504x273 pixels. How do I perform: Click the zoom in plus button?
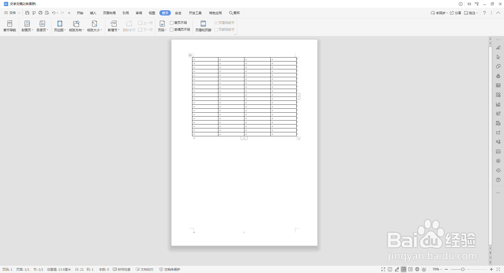[491, 269]
